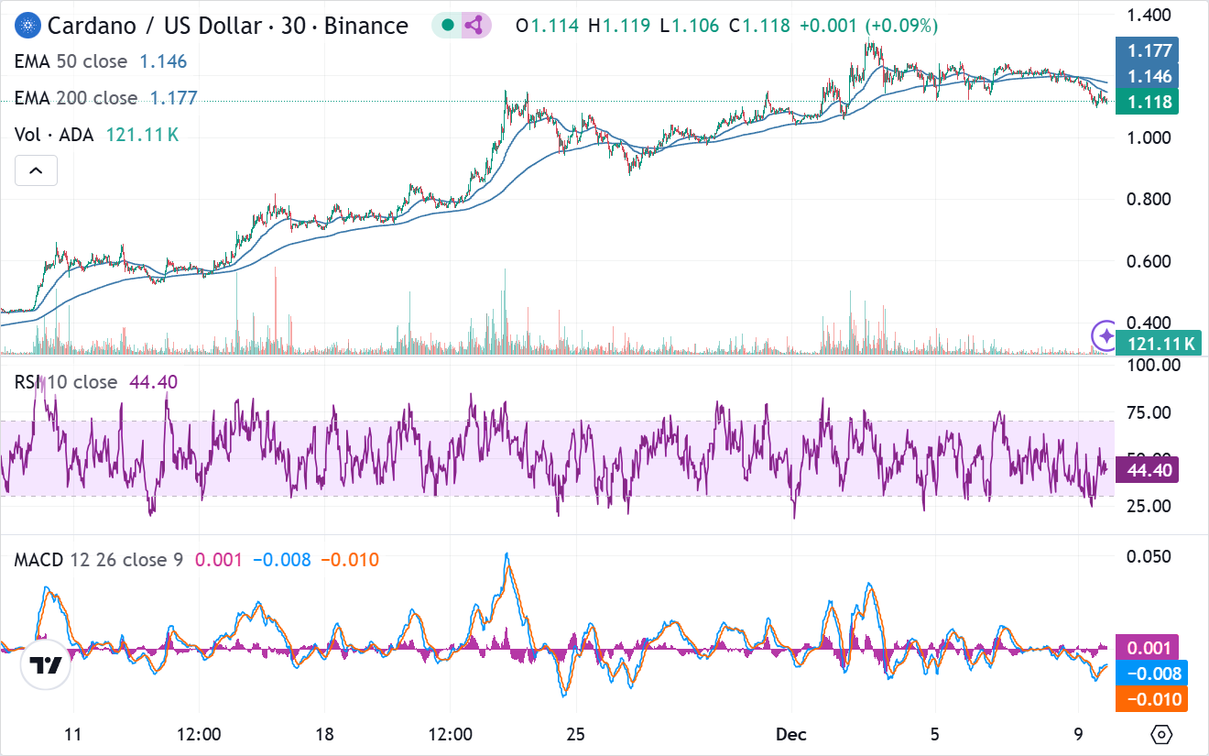The width and height of the screenshot is (1209, 756).
Task: Click the C1.118 close value in header
Action: 759,26
